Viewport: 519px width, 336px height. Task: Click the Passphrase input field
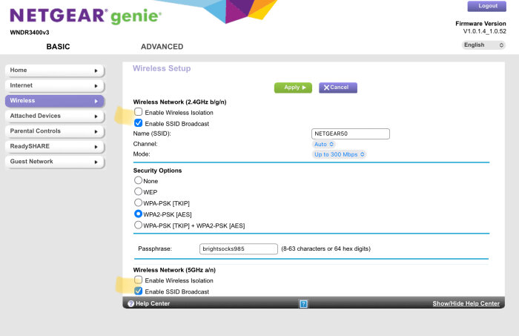[x=238, y=248]
